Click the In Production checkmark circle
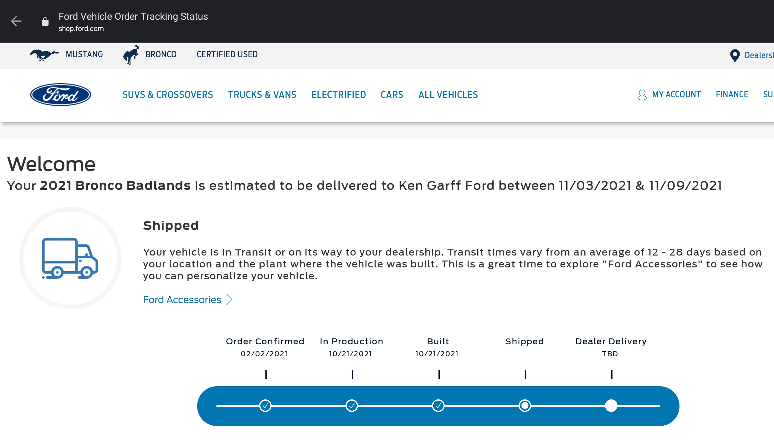 352,406
